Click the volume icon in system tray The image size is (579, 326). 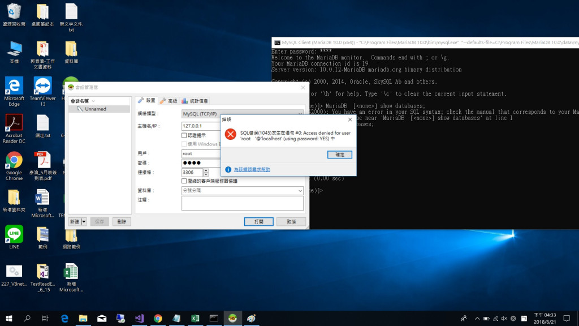point(504,318)
